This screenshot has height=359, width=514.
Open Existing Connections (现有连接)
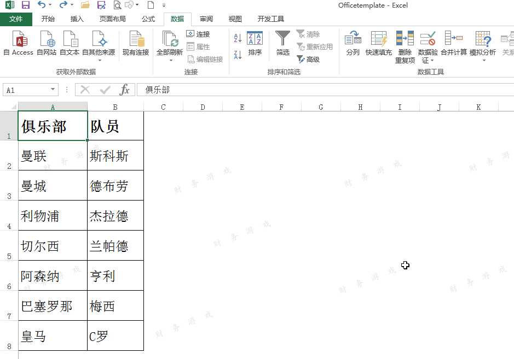pos(136,43)
